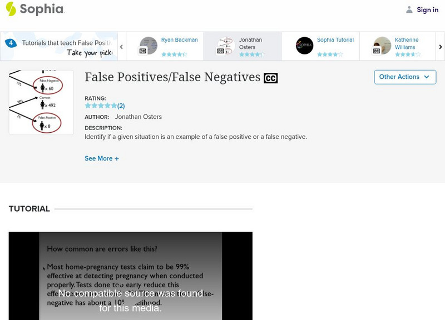The width and height of the screenshot is (445, 320).
Task: Click the CC icon on Katherine Williams' card
Action: point(376,51)
